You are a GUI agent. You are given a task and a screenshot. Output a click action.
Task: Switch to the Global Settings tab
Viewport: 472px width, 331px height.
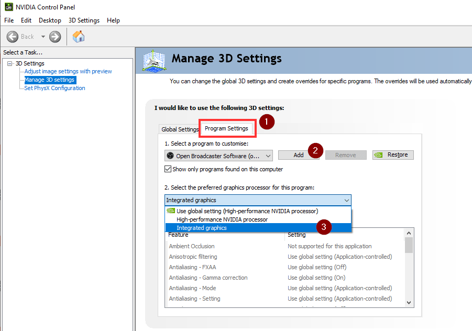(180, 129)
